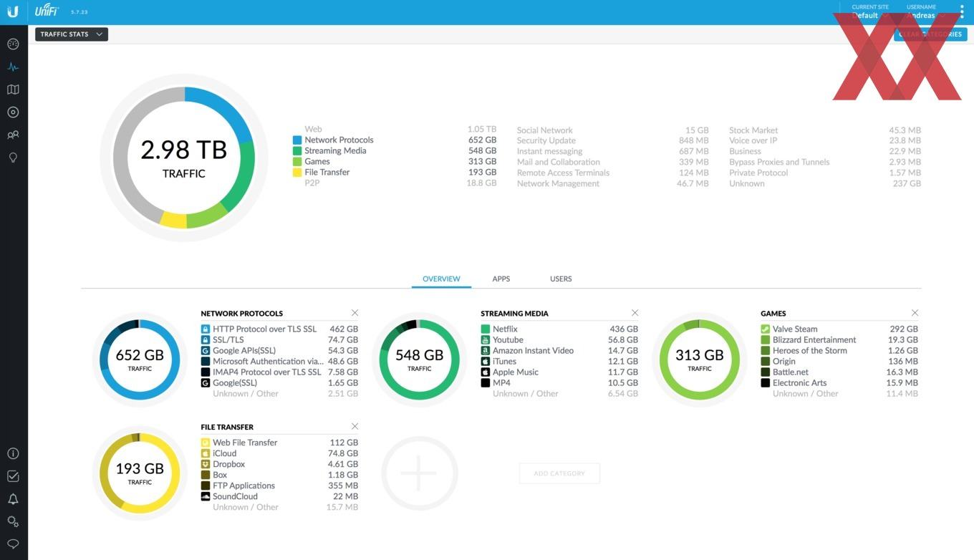Click the SoundCloud app icon

click(x=206, y=496)
